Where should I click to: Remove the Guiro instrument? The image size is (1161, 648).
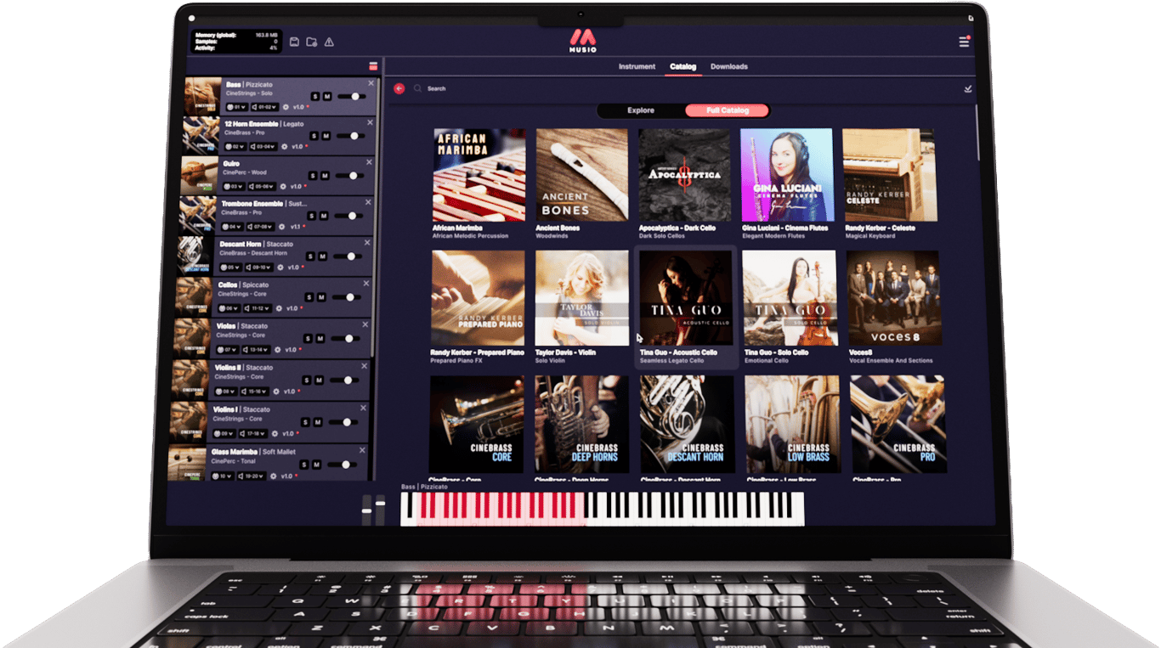tap(369, 161)
